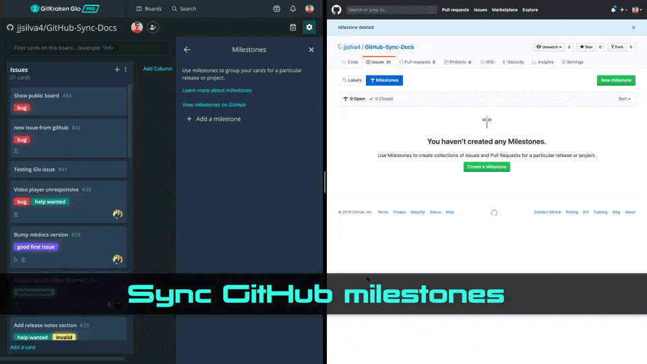Show 0 Open milestones
Image resolution: width=647 pixels, height=364 pixels.
354,98
